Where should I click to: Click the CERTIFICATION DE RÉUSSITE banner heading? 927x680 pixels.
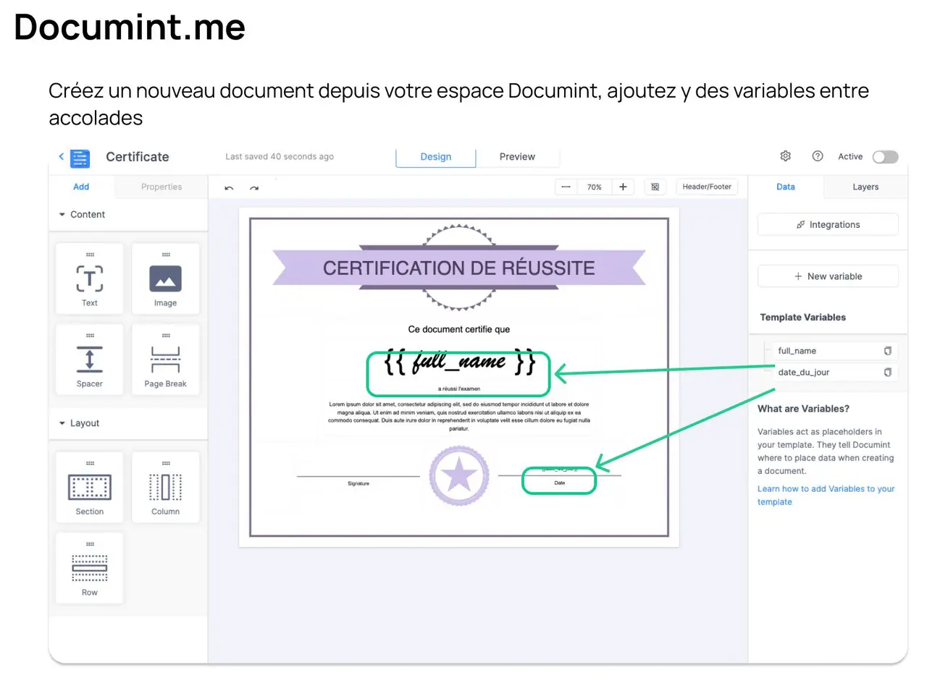[x=458, y=268]
